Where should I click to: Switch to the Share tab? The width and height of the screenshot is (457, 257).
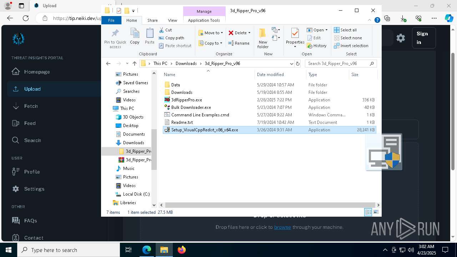(x=152, y=20)
